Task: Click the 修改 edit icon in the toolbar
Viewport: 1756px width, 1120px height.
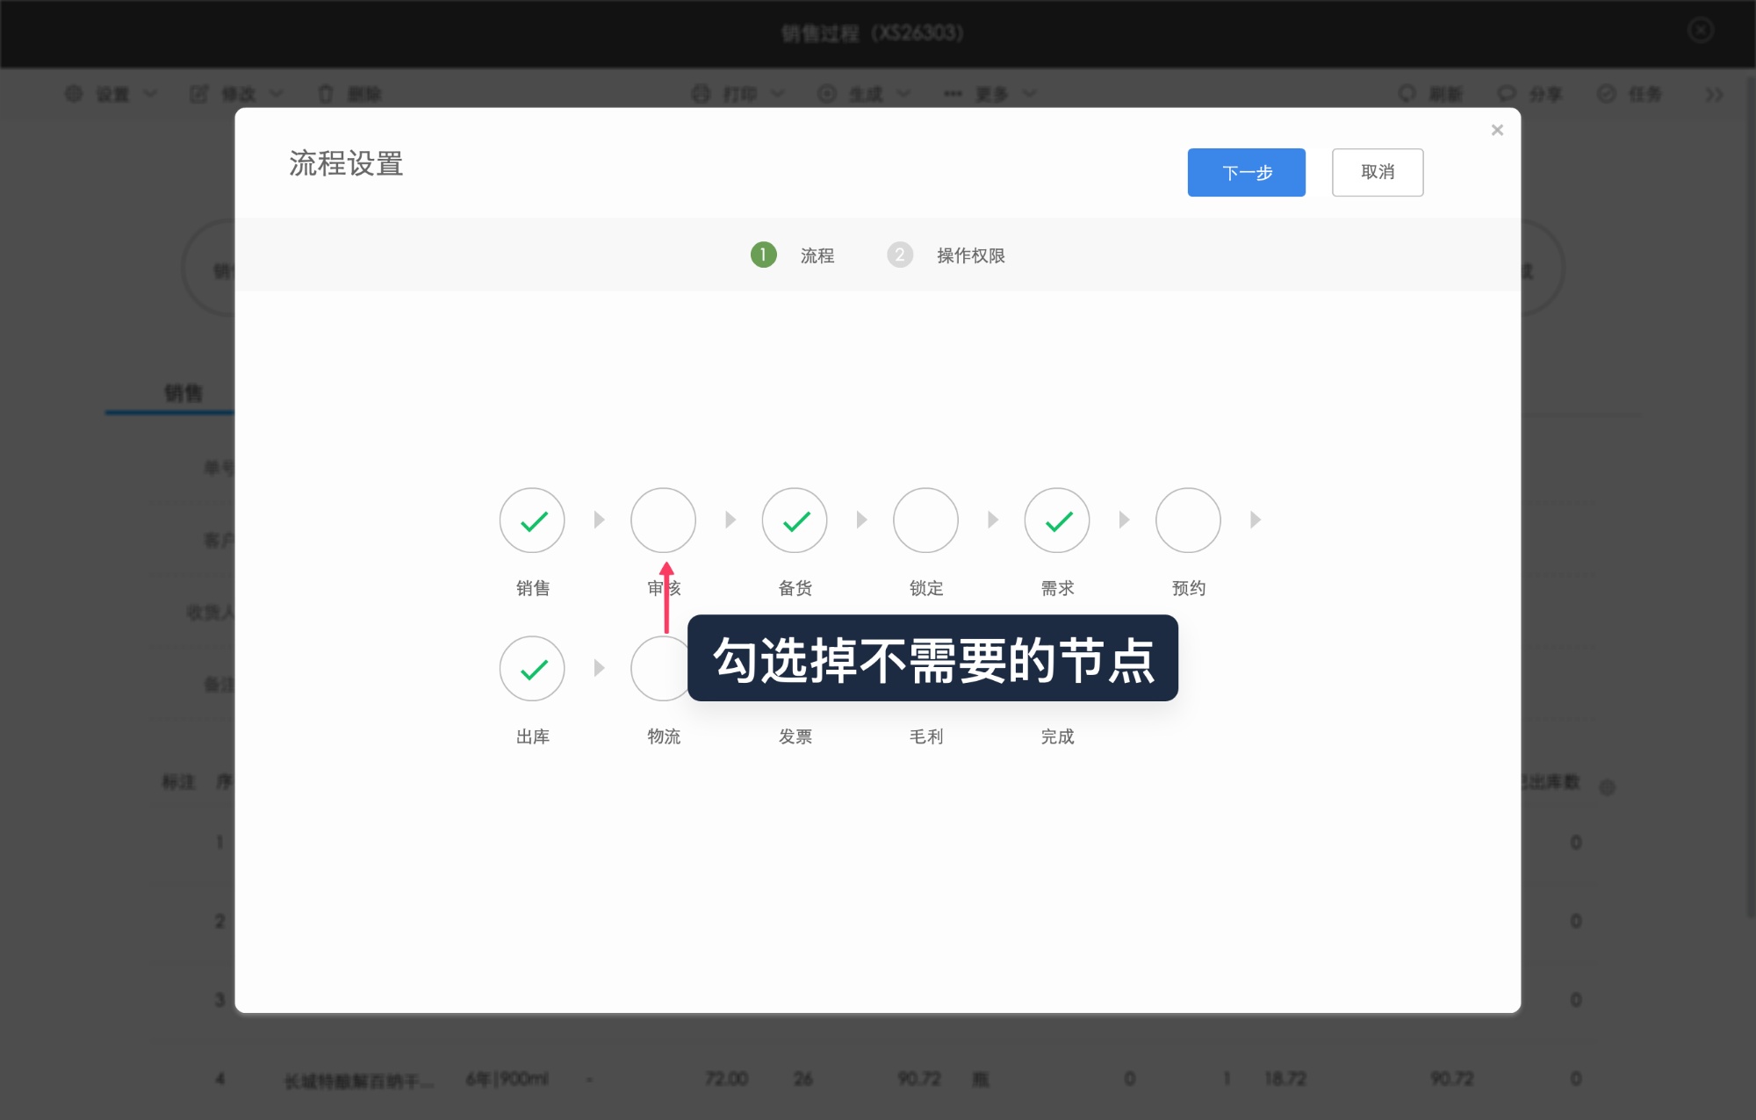Action: (200, 93)
